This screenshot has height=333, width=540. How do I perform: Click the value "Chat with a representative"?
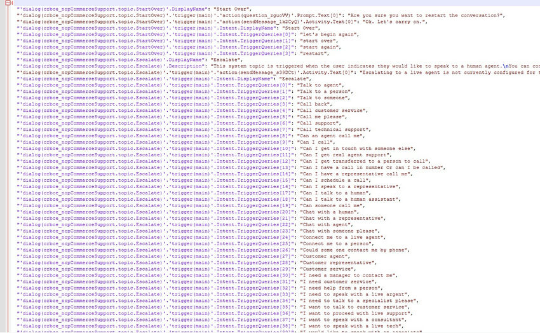[x=342, y=219]
